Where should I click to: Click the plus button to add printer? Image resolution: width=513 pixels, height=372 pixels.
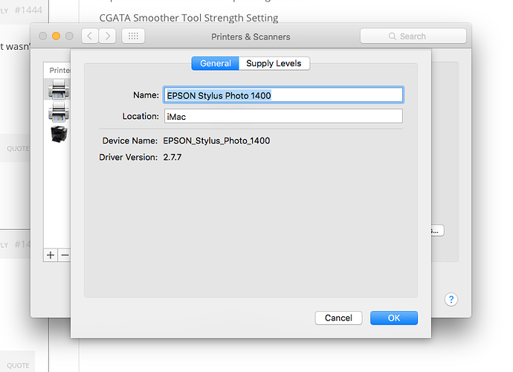[x=51, y=254]
